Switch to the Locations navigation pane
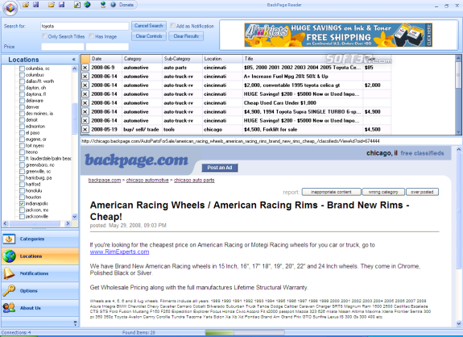This screenshot has height=337, width=463. click(40, 256)
